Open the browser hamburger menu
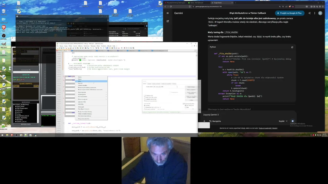 pos(323,6)
